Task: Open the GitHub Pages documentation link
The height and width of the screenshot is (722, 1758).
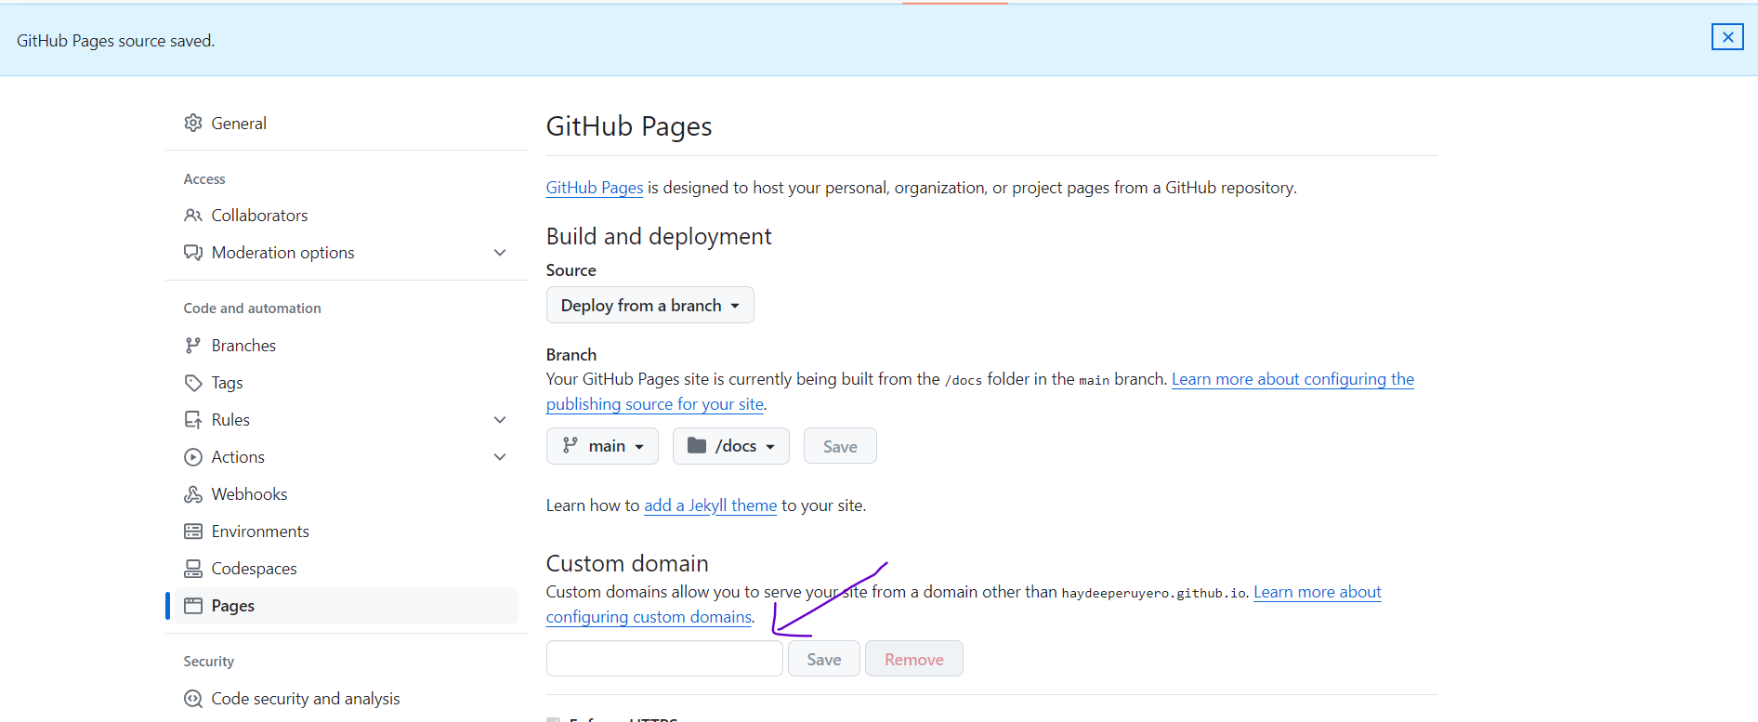Action: pos(595,188)
